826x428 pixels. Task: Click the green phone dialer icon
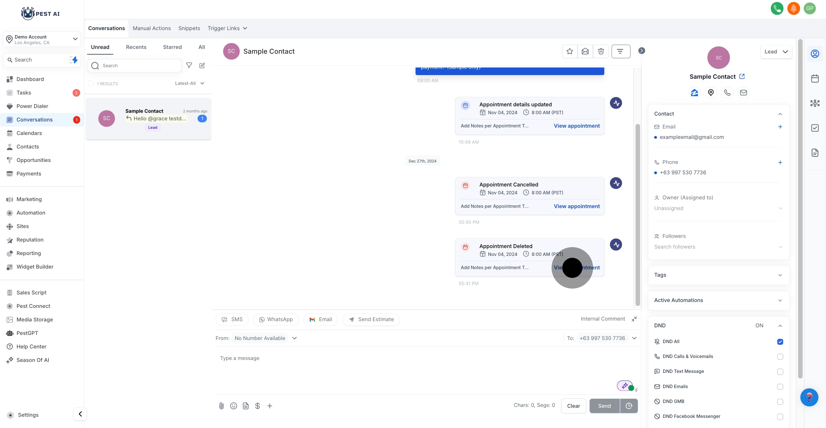click(x=777, y=9)
